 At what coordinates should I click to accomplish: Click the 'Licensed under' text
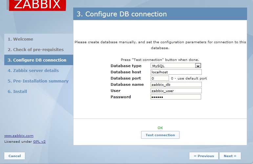click(18, 142)
